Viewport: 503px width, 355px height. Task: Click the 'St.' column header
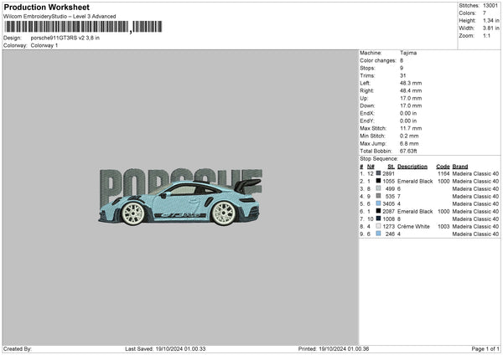pyautogui.click(x=391, y=167)
